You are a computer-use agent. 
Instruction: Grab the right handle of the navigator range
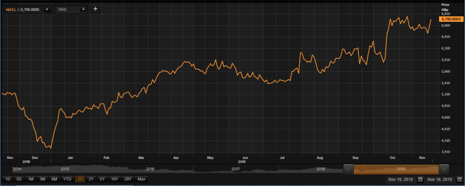point(444,169)
